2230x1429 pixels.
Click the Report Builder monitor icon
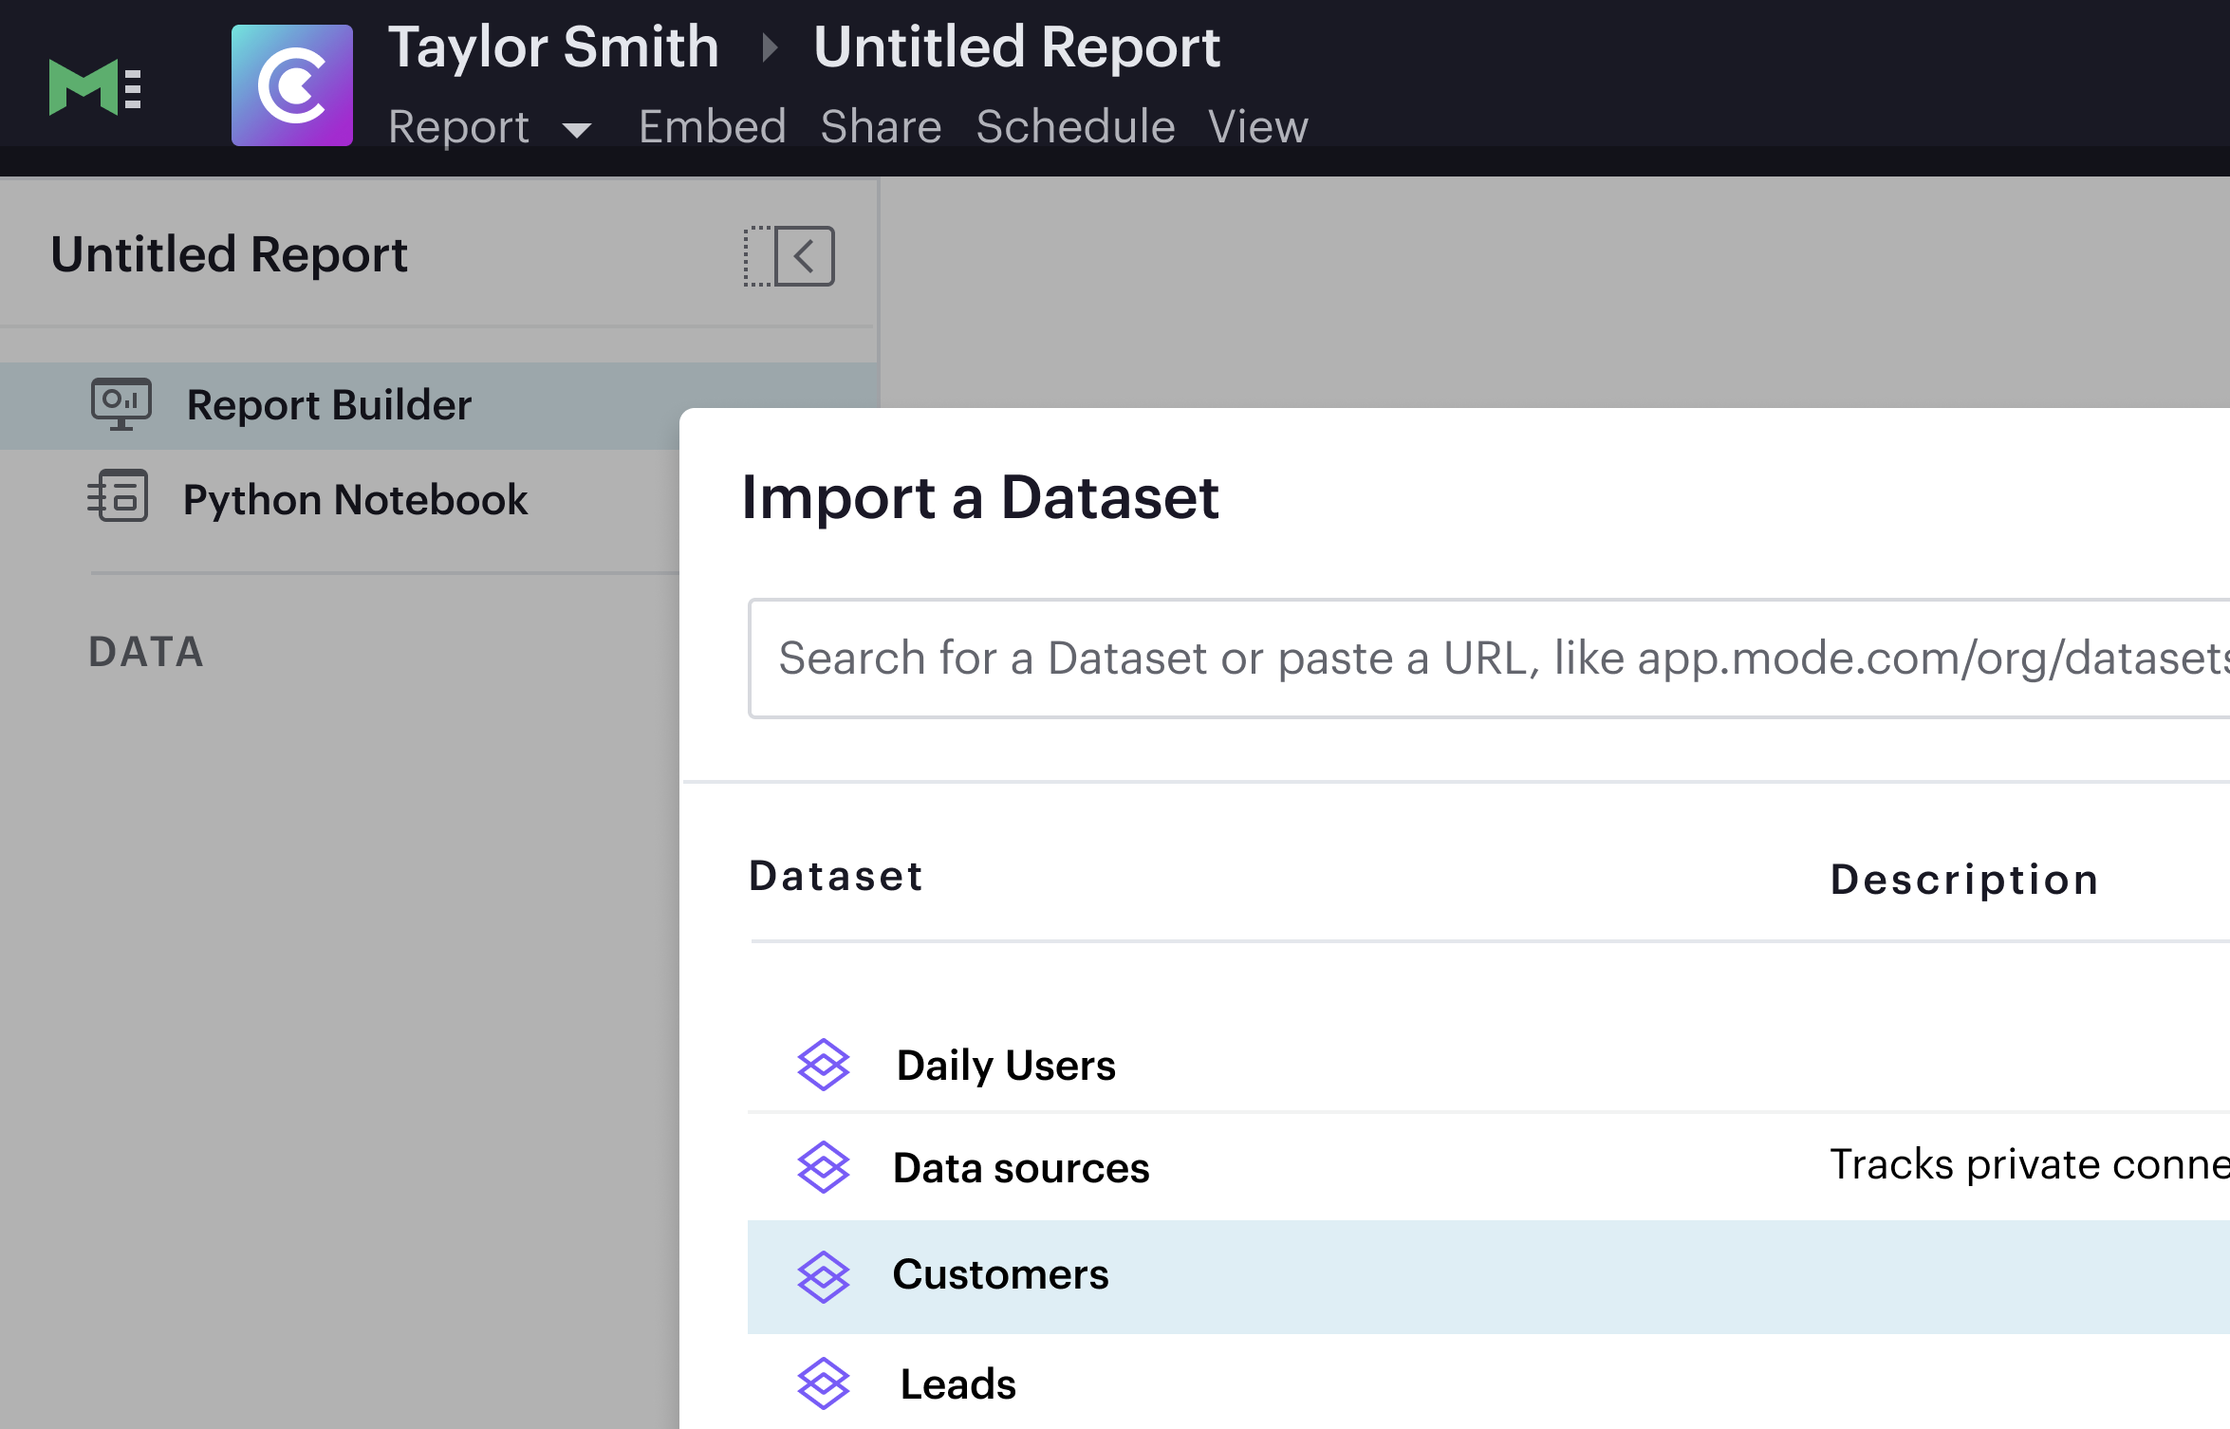tap(121, 404)
